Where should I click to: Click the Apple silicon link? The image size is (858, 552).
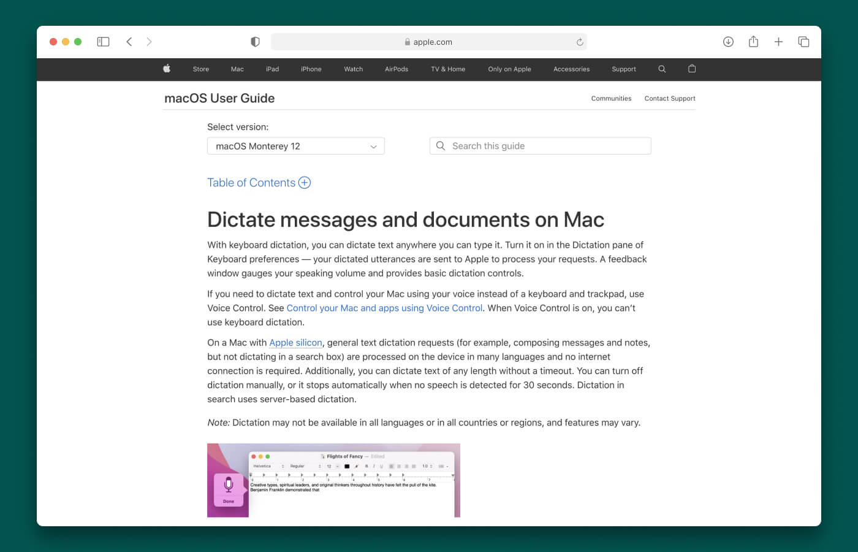coord(296,342)
